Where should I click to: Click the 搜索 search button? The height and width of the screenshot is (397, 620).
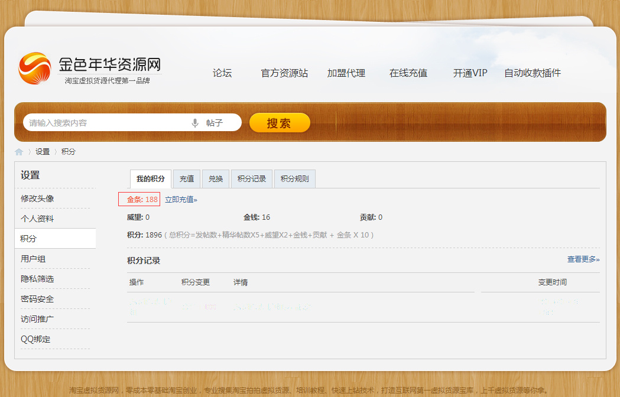click(280, 122)
